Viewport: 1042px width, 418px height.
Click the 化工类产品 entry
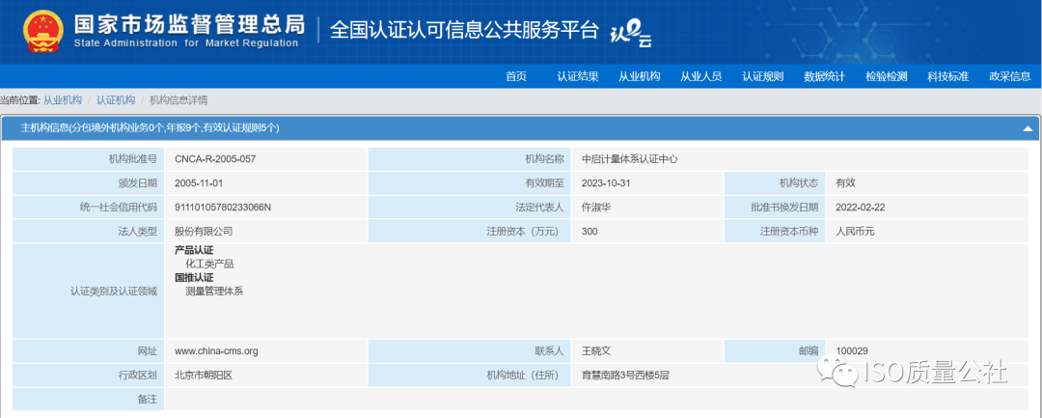click(x=209, y=264)
